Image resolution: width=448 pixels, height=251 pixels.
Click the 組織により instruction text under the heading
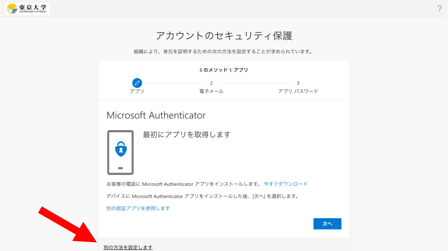(223, 52)
